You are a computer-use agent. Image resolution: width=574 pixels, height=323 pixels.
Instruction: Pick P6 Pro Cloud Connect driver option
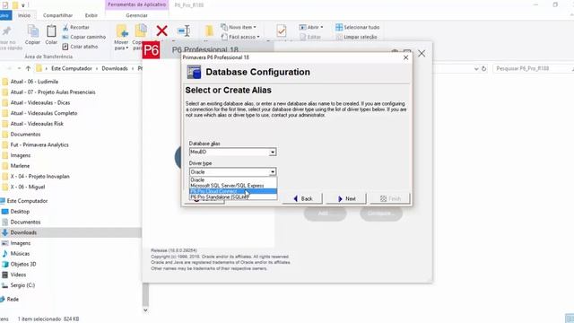pos(233,191)
